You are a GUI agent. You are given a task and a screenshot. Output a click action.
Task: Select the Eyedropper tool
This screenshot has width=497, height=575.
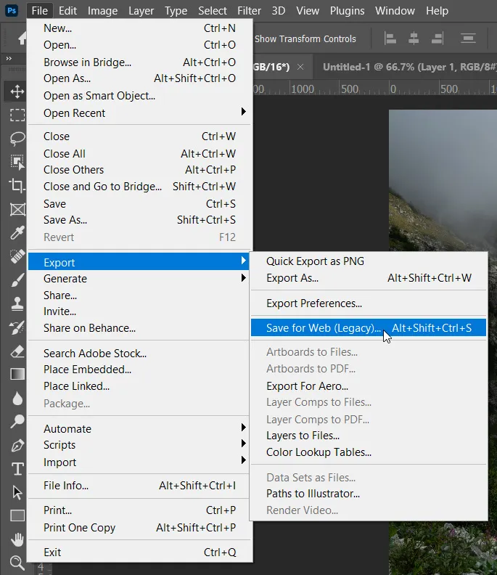click(17, 232)
